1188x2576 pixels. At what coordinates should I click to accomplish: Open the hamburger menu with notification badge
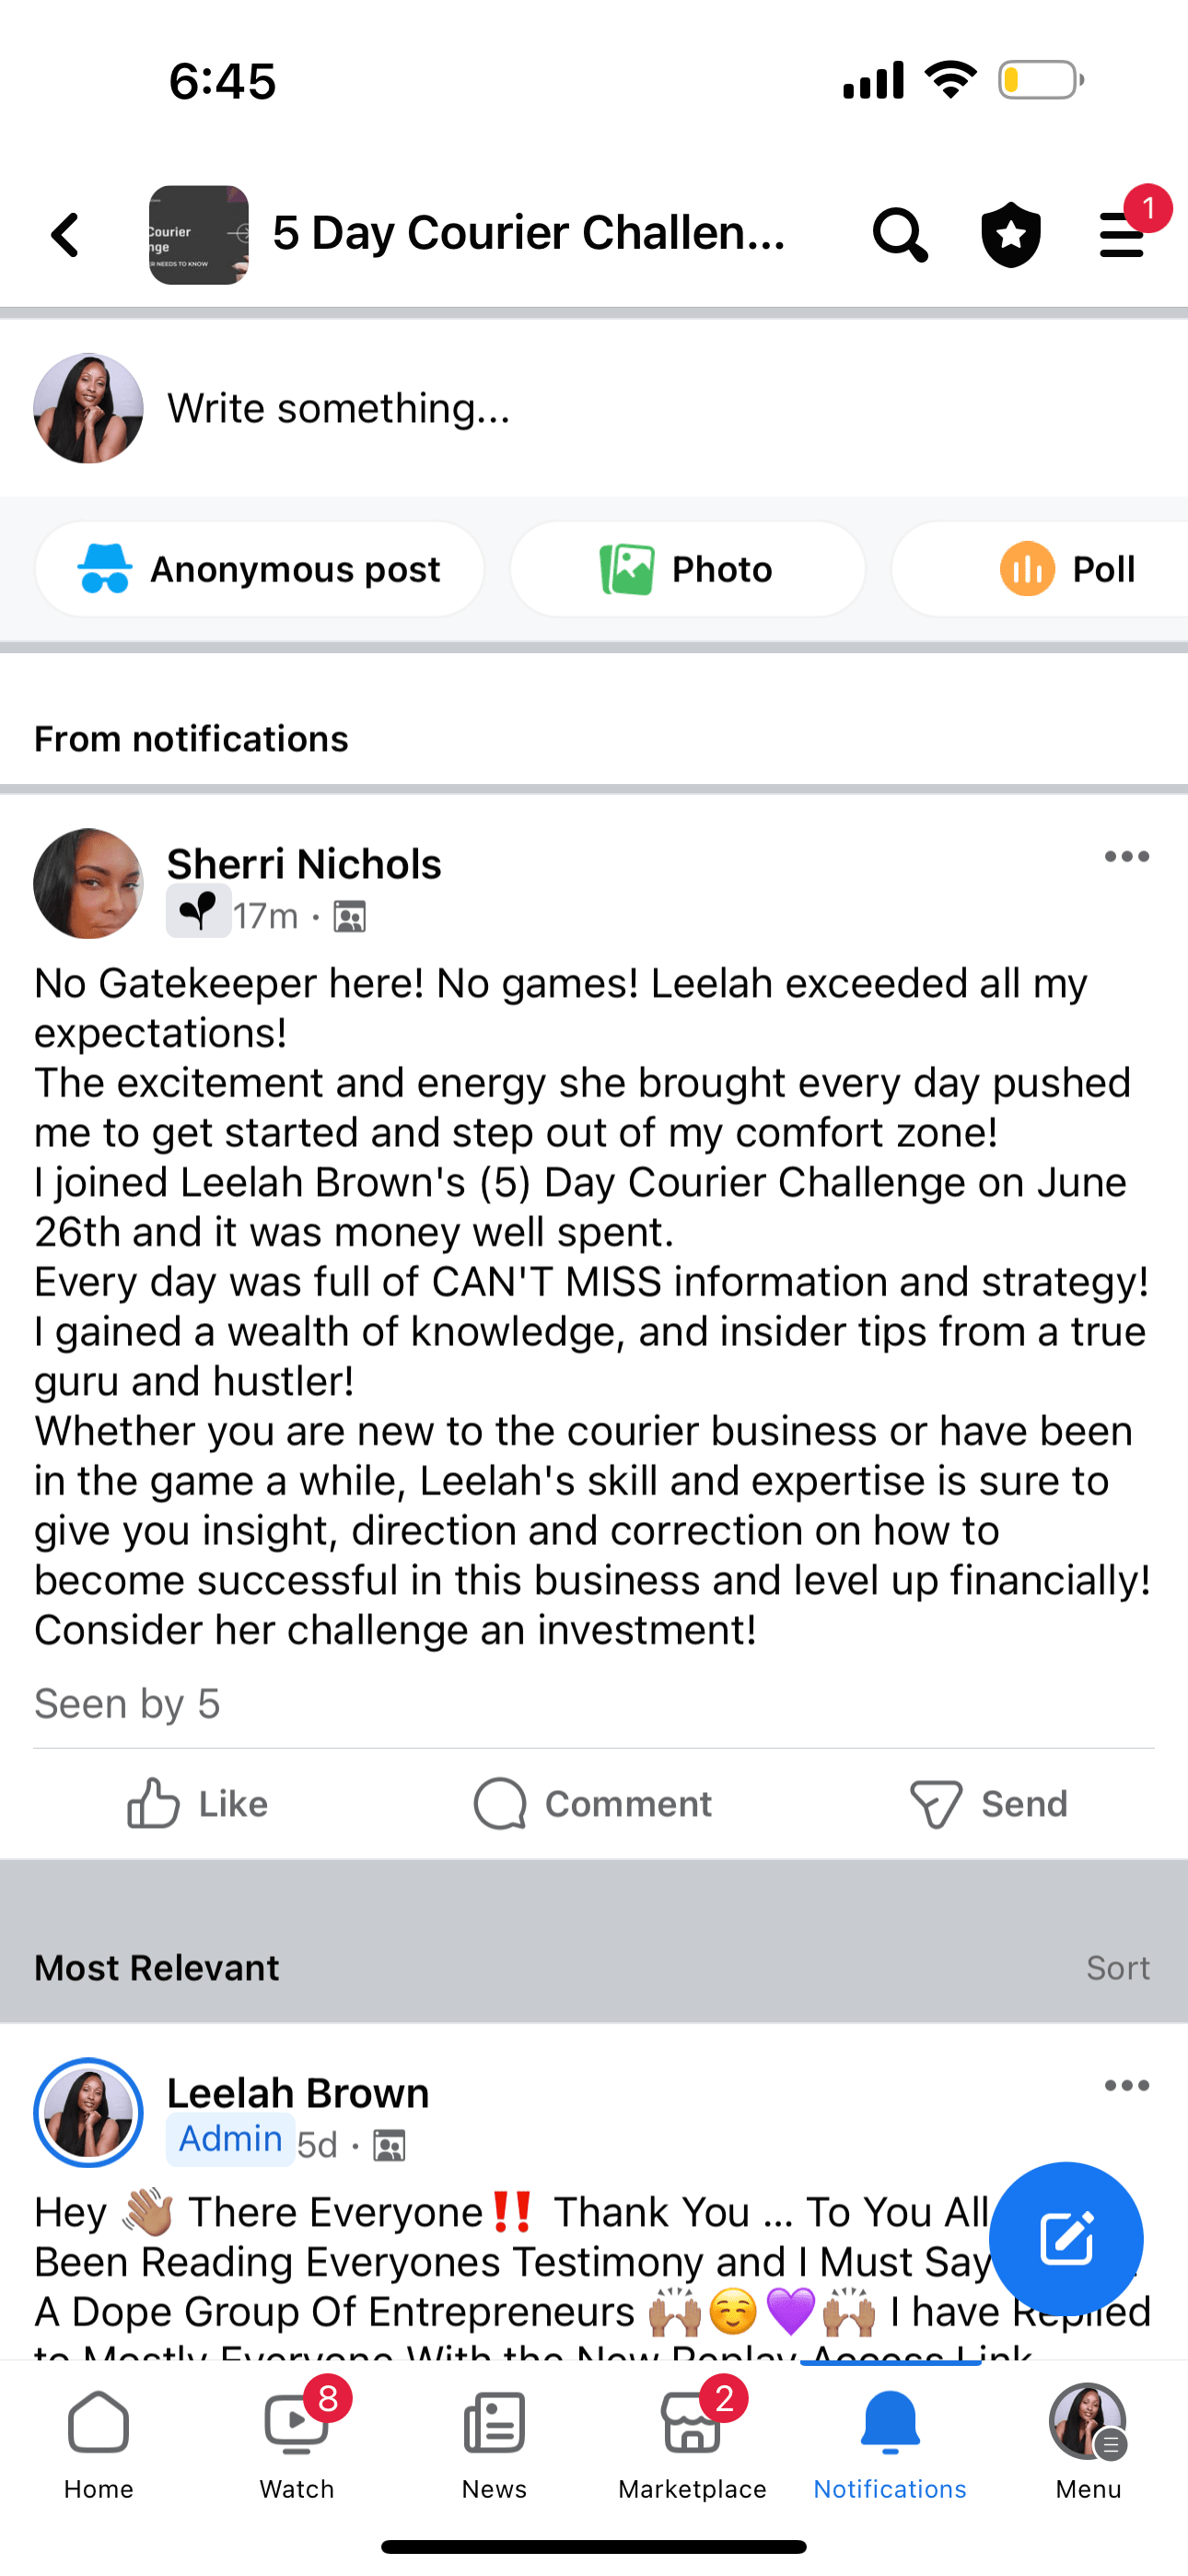tap(1123, 236)
